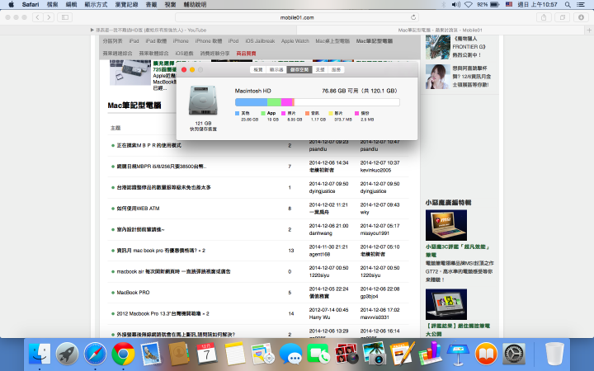Launch Maps from the Dock

click(x=262, y=354)
